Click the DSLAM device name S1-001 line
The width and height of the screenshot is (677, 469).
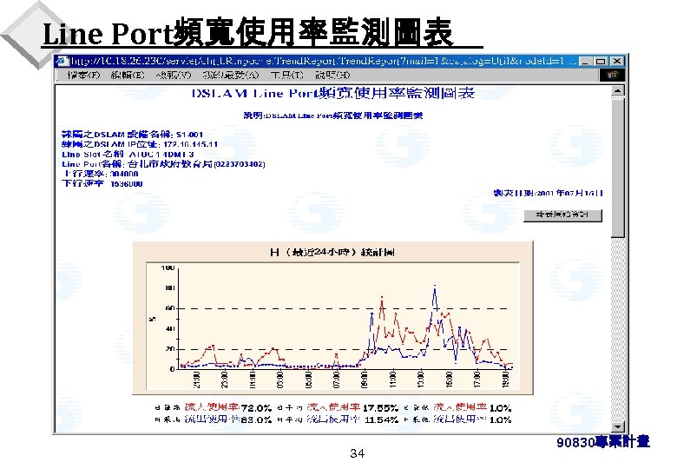pyautogui.click(x=132, y=135)
